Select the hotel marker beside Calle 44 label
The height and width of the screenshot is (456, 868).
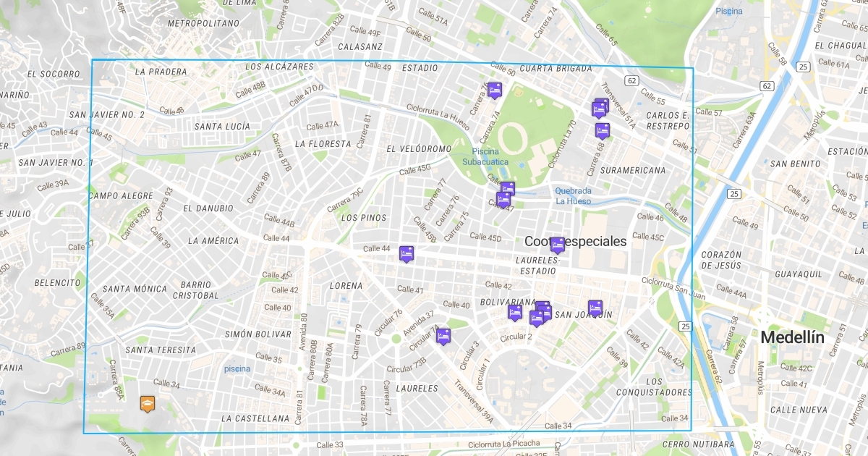click(x=407, y=253)
